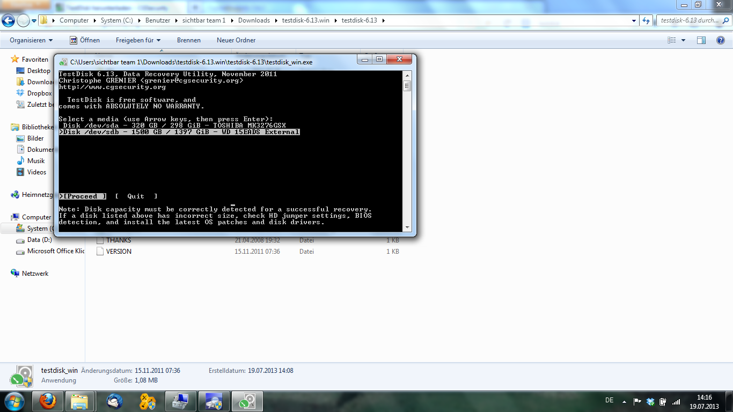Click the refresh icon beside the address bar
733x412 pixels.
646,20
